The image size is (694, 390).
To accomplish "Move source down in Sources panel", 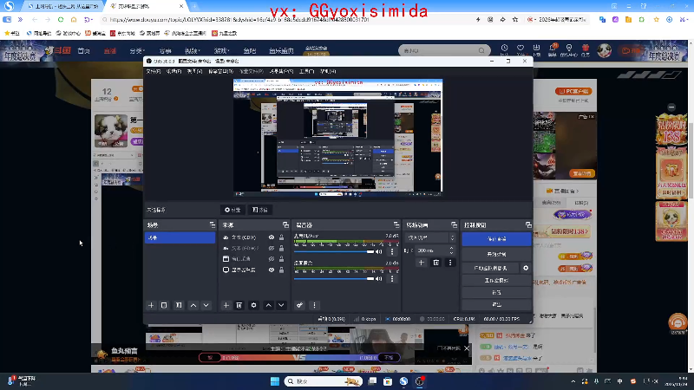I will pos(281,306).
